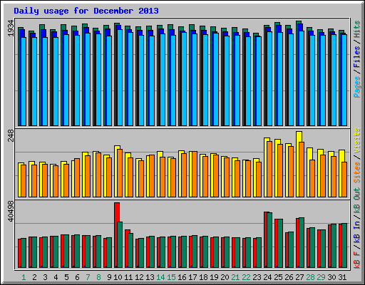This screenshot has height=285, width=365.
Task: Click the 'Pages' legend label
Action: [x=357, y=87]
